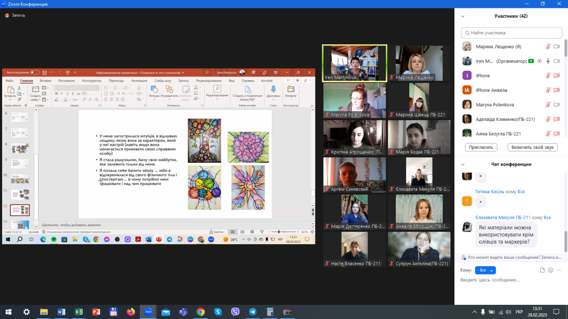
Task: Click the file attachment icon in chat
Action: pyautogui.click(x=542, y=270)
